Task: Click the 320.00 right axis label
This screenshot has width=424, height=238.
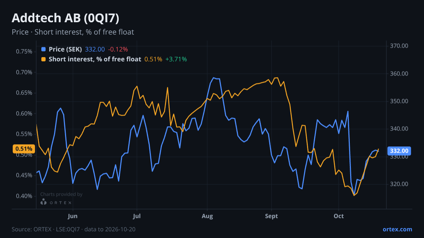Action: point(399,184)
